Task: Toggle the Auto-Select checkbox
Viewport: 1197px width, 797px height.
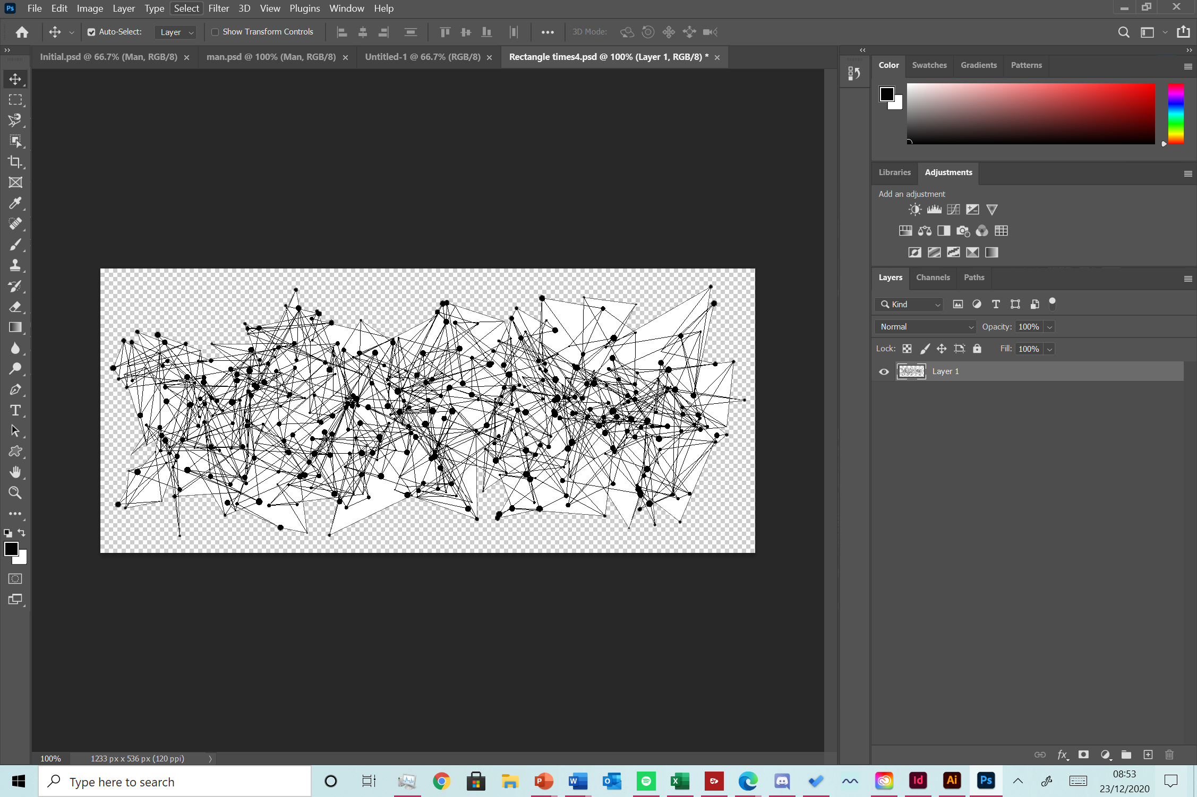Action: point(91,32)
